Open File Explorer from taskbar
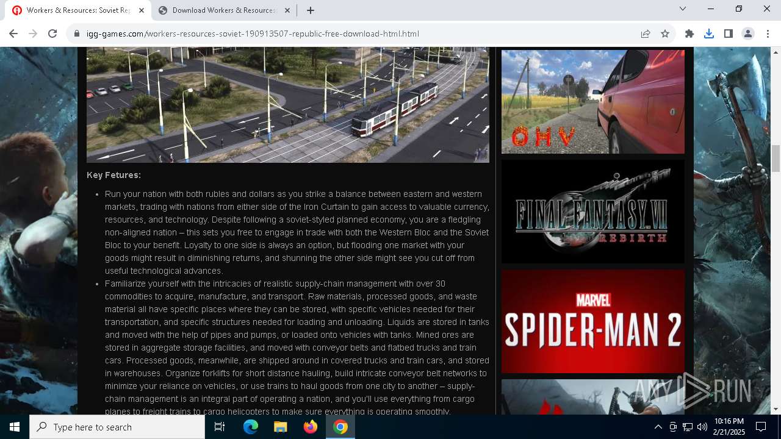 [281, 427]
